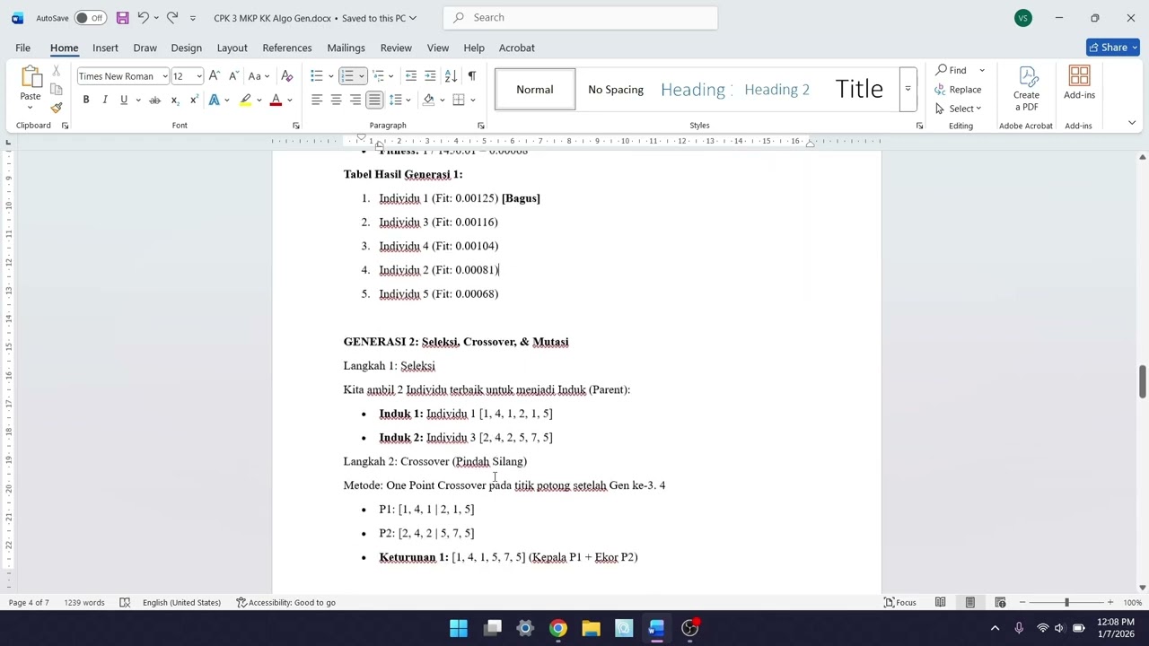This screenshot has height=646, width=1149.
Task: Click the Search box in title bar
Action: (580, 18)
